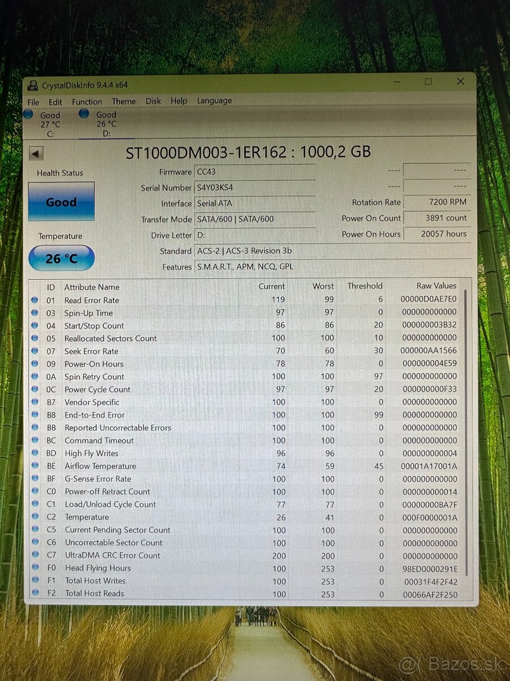Click status indicator beside Spin-Up Time
Screen dimensions: 510x681
35,313
